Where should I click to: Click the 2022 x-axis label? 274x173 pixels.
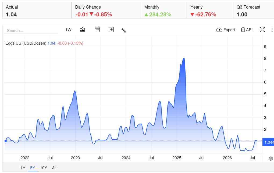pyautogui.click(x=25, y=158)
